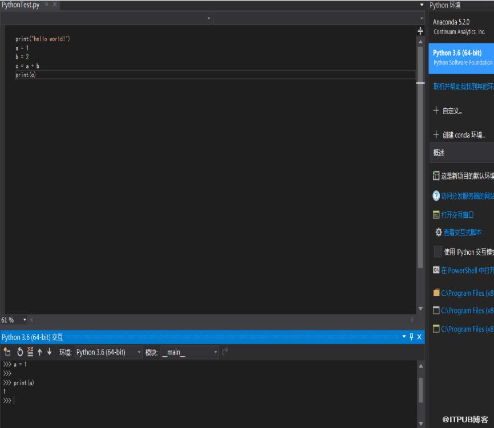Close the PythonTest.py tab
Image resolution: width=494 pixels, height=428 pixels.
point(55,4)
